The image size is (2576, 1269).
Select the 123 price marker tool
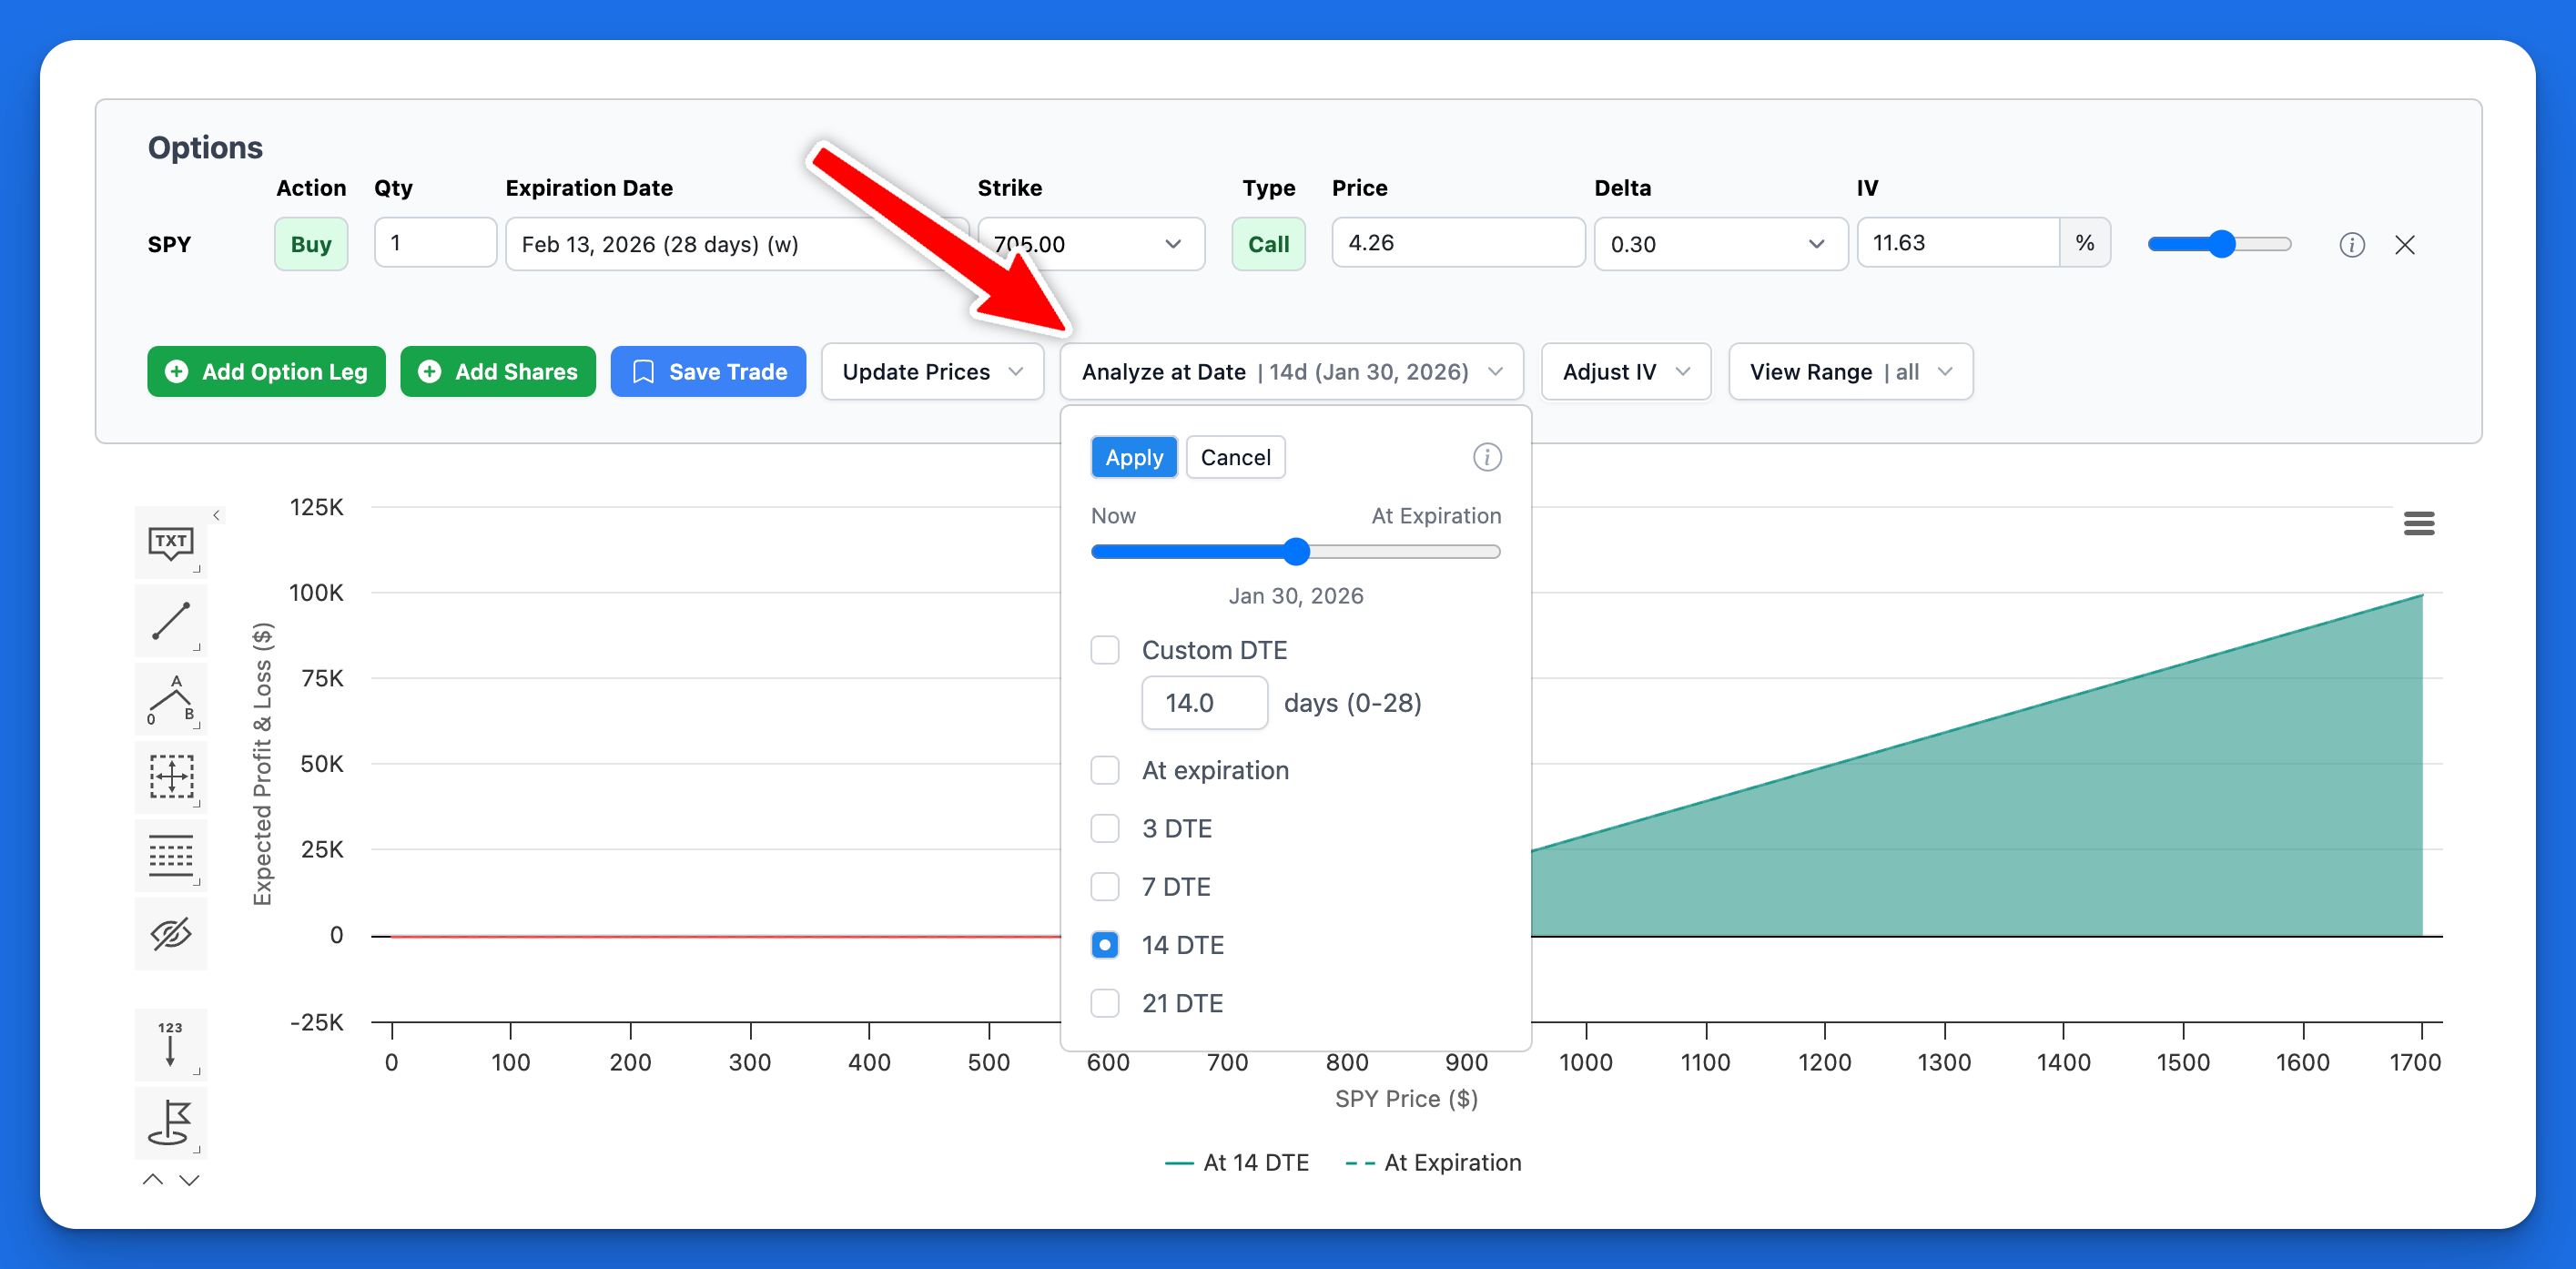(x=170, y=1044)
